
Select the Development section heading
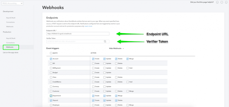[x=8, y=11]
